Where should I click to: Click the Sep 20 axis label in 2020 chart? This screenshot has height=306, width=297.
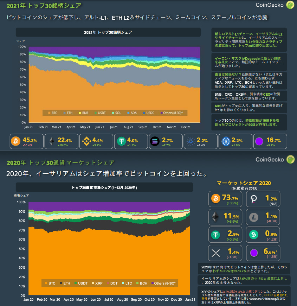tap(136, 300)
